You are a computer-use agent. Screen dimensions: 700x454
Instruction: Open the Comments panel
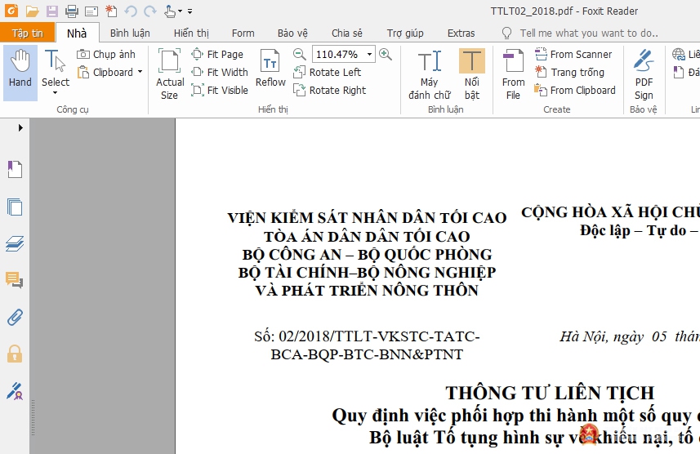coord(14,280)
